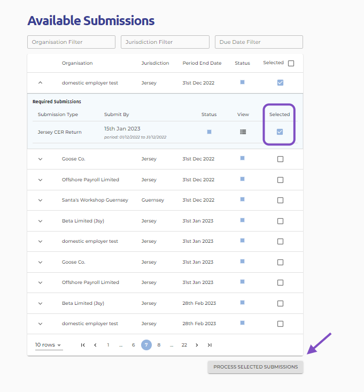Image resolution: width=364 pixels, height=392 pixels.
Task: Click status square for Beta Limited (Jsy) 28th Feb 2023
Action: tap(242, 303)
